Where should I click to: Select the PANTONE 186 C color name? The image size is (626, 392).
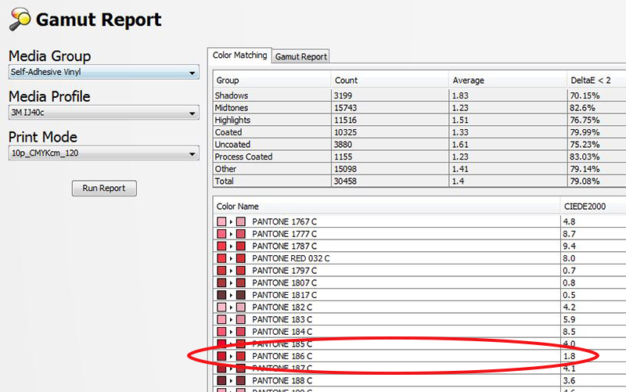282,356
